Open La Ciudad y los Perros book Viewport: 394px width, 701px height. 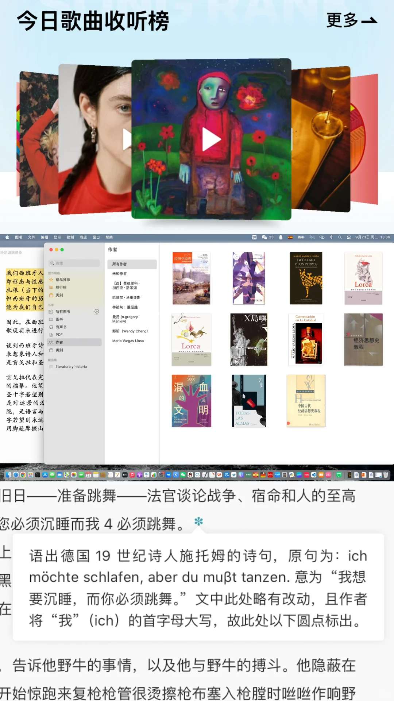[306, 278]
